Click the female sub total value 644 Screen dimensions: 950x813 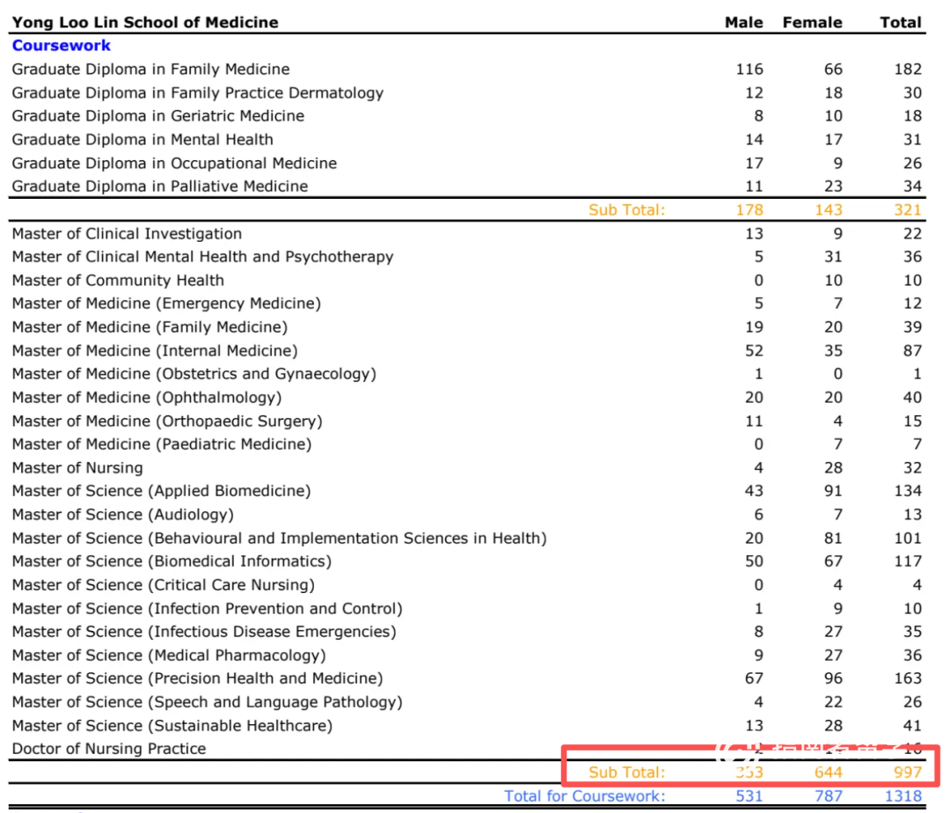(x=828, y=773)
